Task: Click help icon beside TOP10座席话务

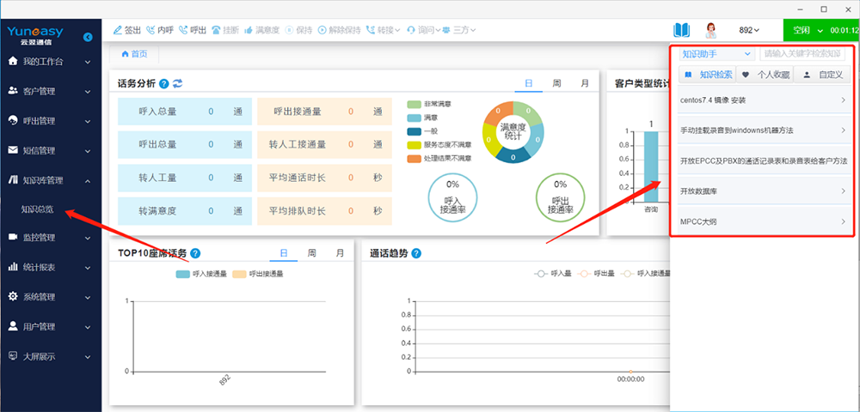Action: pyautogui.click(x=195, y=253)
